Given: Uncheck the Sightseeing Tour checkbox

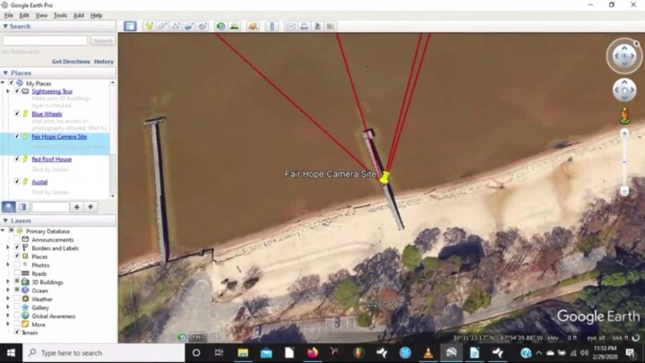Looking at the screenshot, I should coord(17,91).
